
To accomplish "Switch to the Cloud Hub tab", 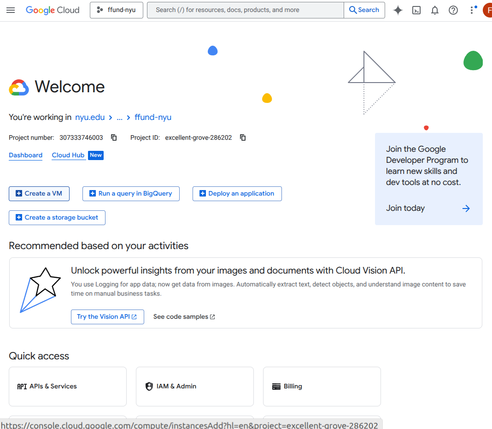I will point(68,155).
